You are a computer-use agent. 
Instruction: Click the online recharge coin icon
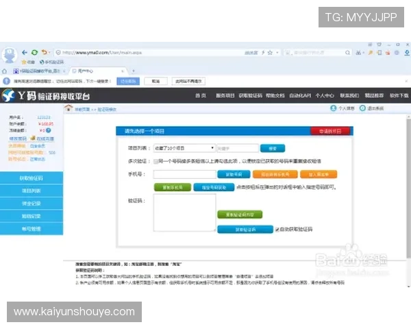point(32,138)
